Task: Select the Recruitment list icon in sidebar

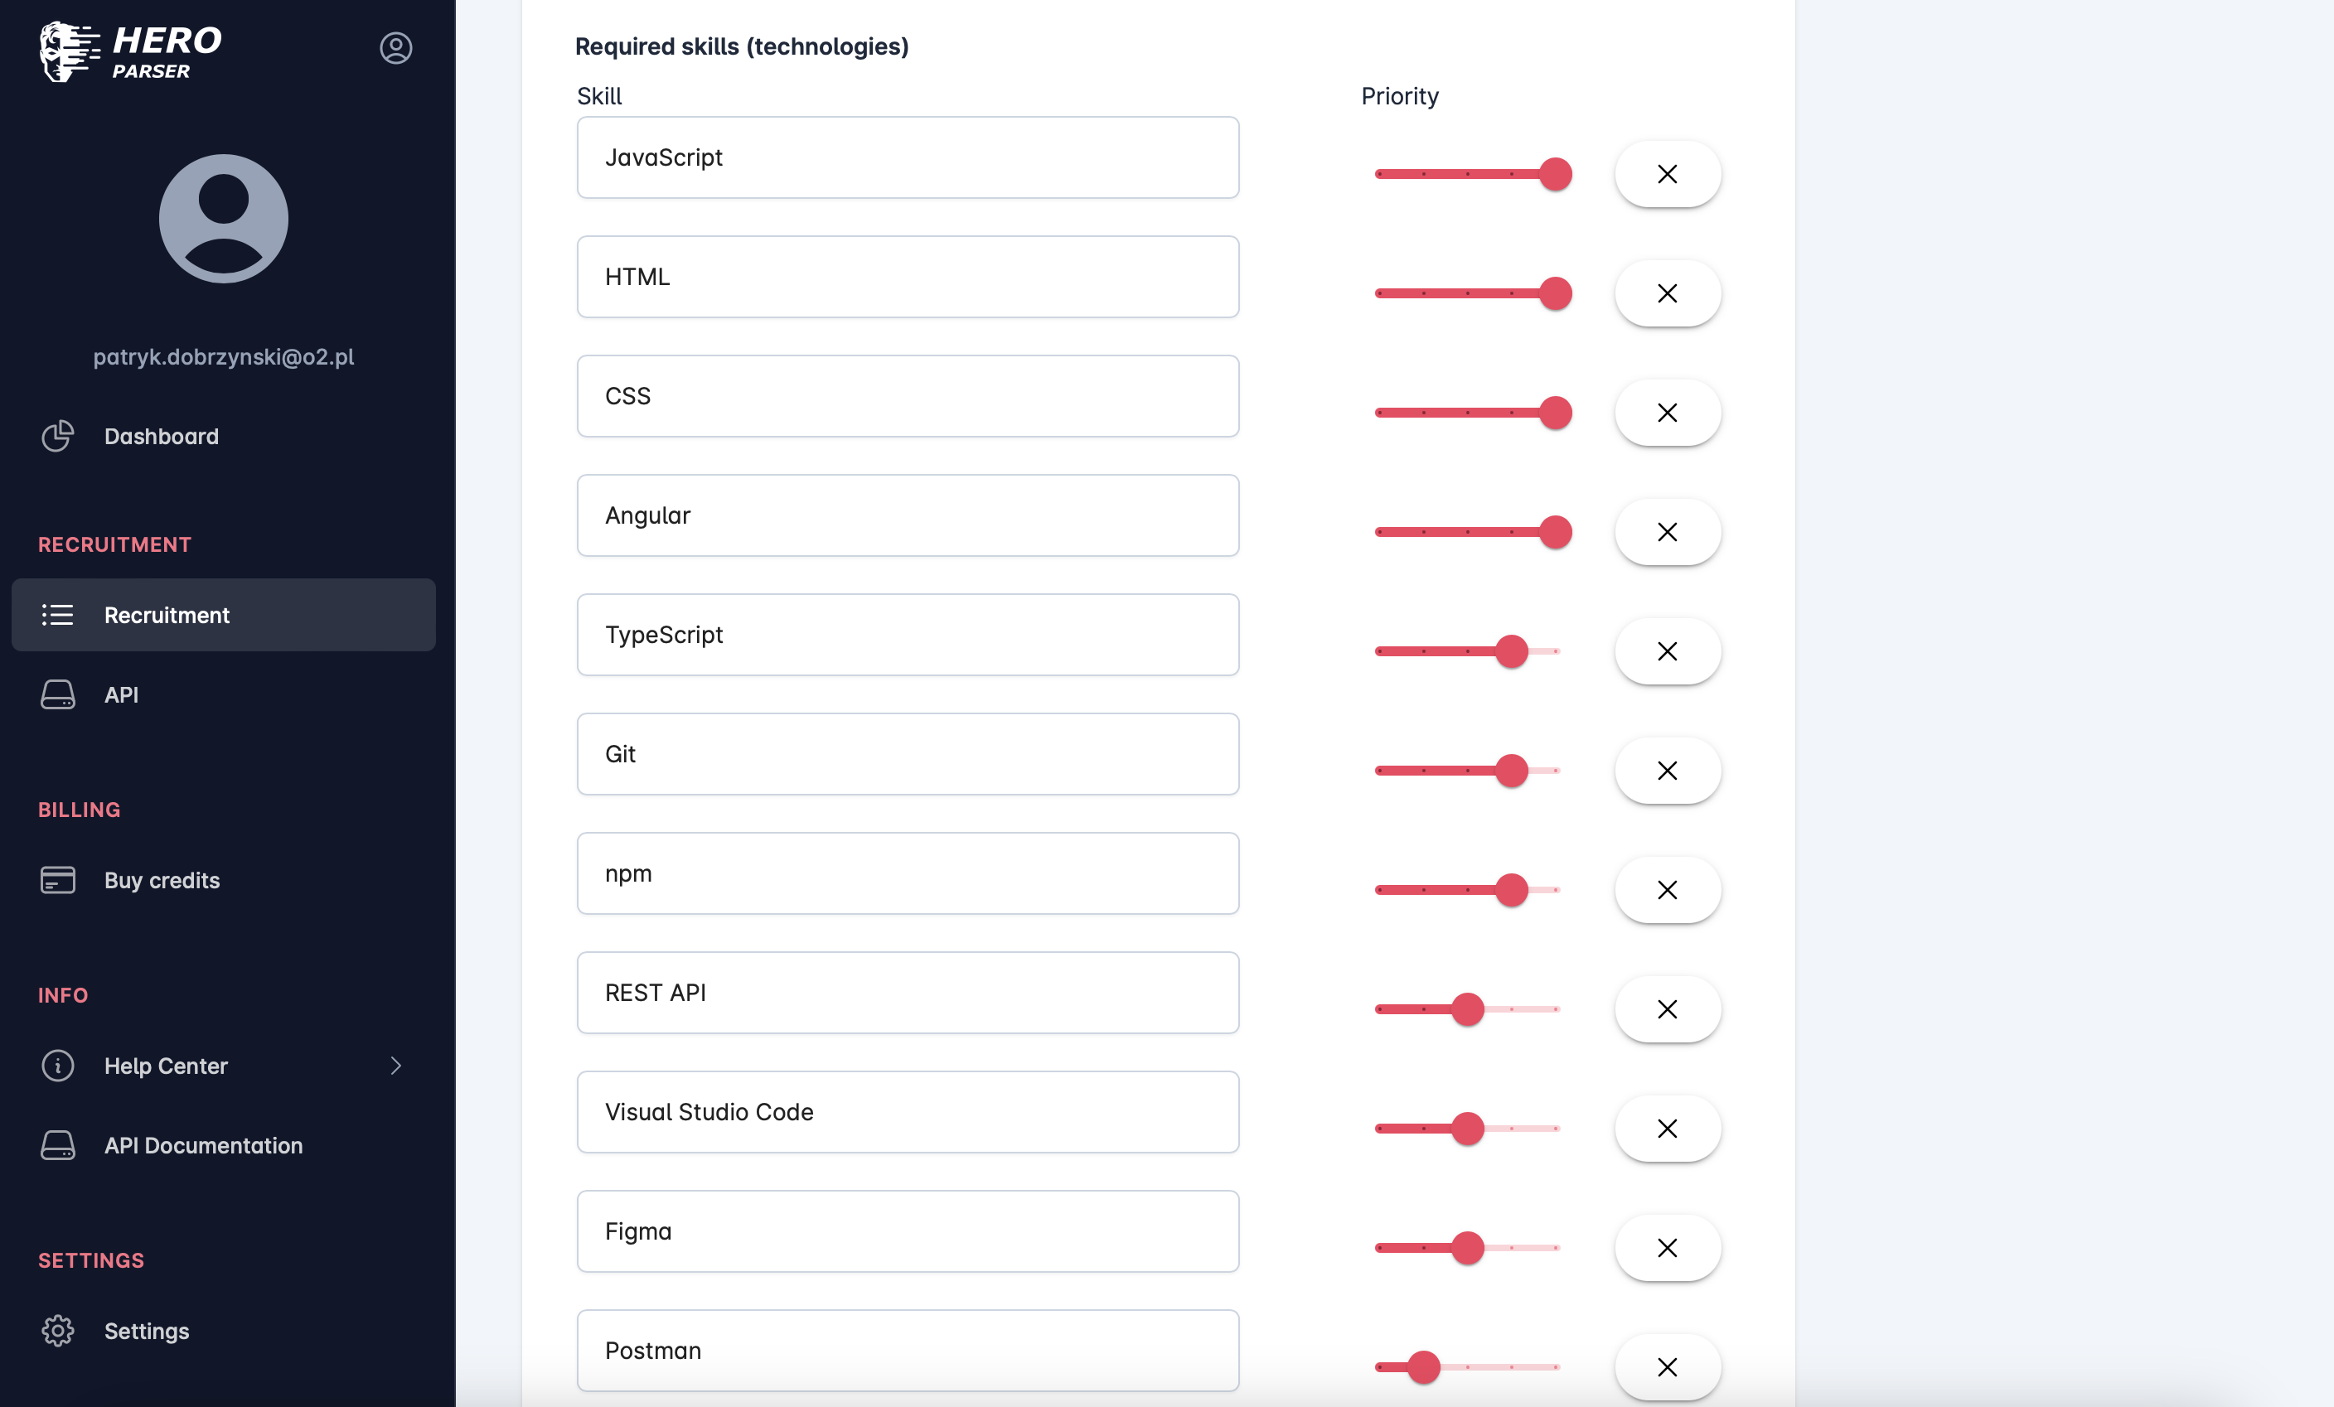Action: click(58, 615)
